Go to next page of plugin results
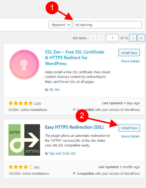 pyautogui.click(x=133, y=38)
